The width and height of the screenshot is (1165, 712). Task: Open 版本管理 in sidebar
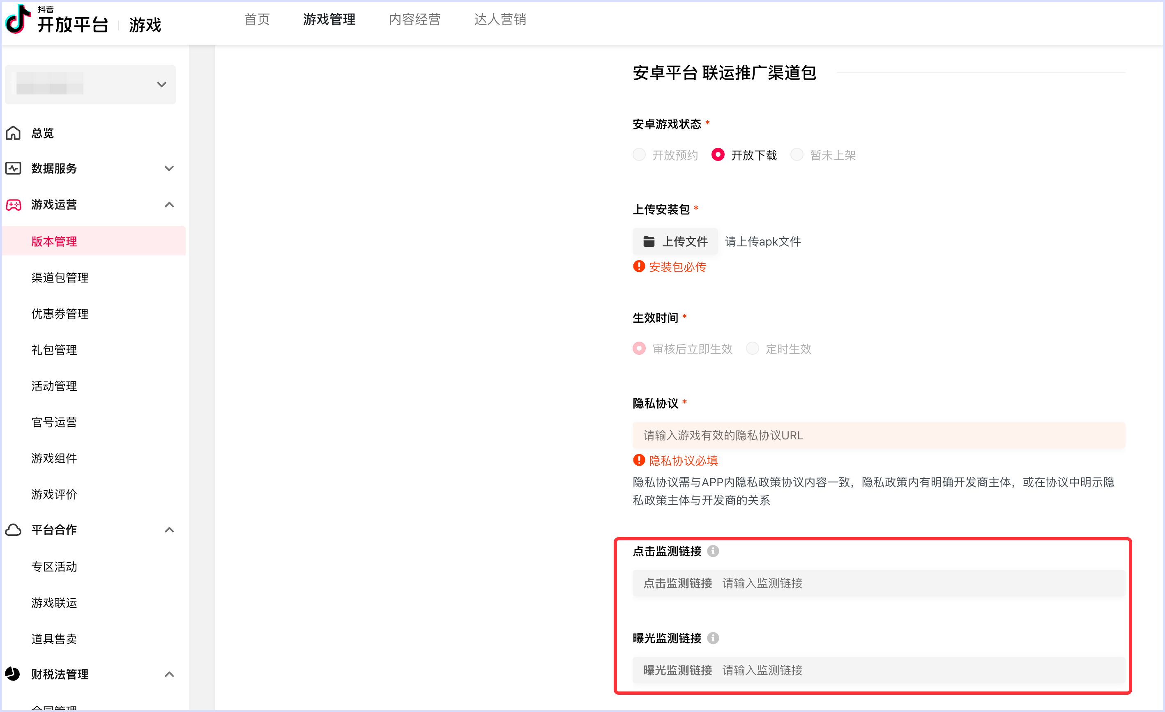[x=94, y=241]
